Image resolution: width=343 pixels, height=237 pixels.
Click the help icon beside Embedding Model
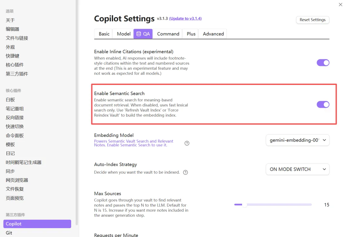[x=187, y=143]
